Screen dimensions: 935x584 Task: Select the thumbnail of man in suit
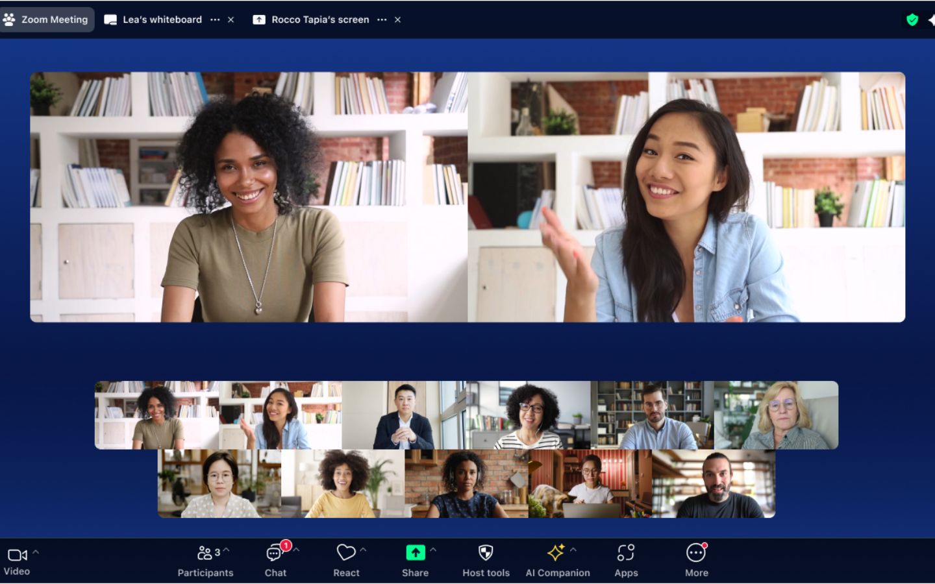403,415
